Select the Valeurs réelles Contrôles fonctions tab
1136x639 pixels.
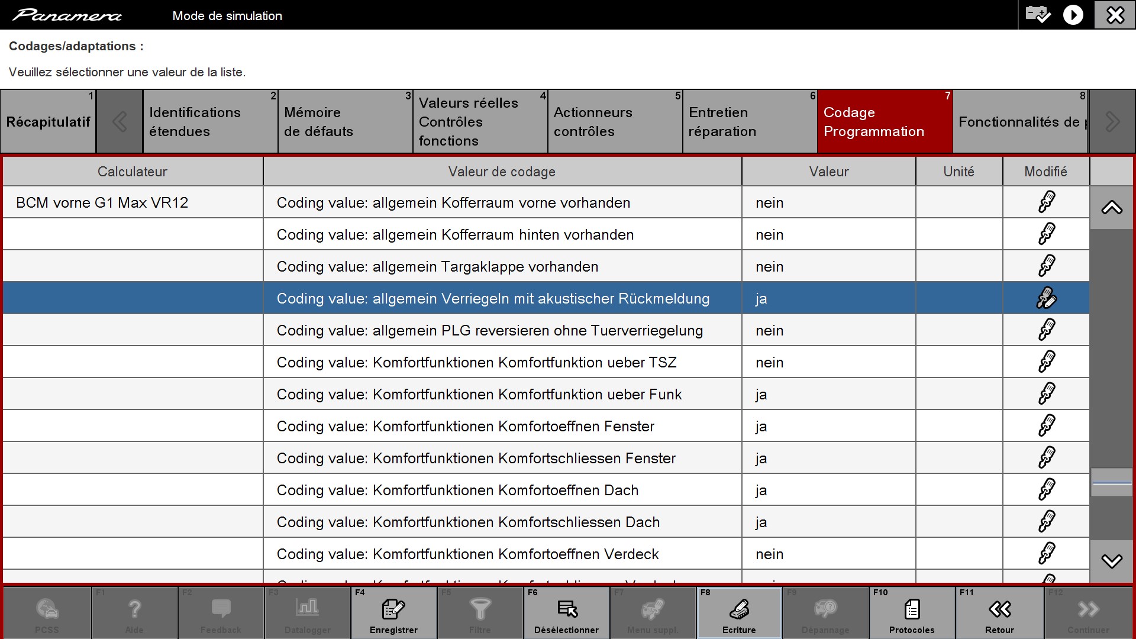click(480, 122)
